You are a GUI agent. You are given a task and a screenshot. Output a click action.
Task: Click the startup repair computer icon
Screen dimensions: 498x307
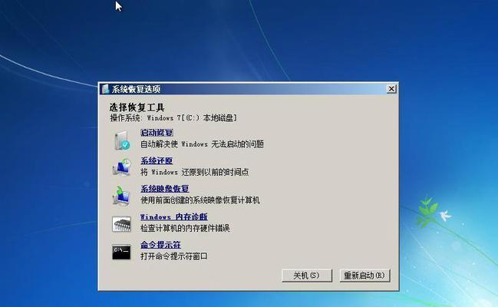click(122, 140)
